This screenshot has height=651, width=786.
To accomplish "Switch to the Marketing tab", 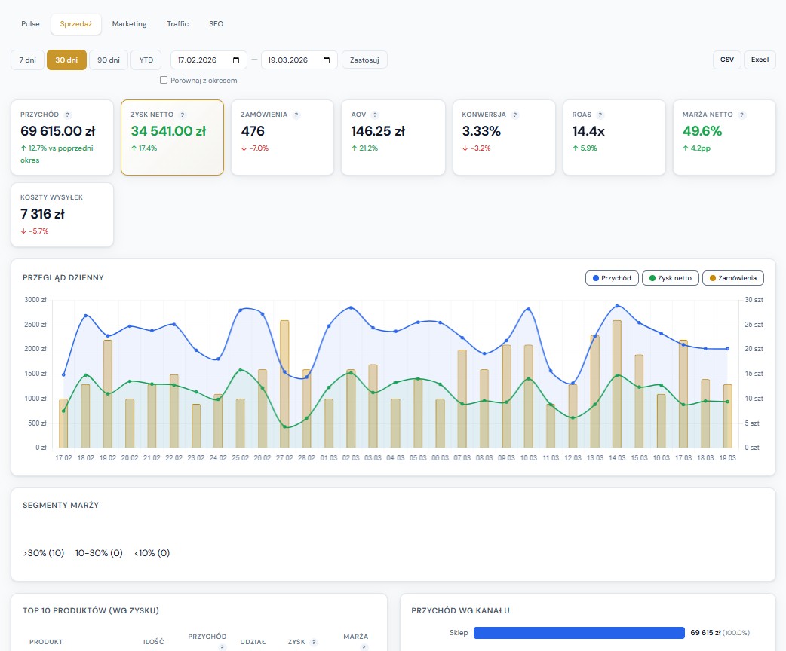I will (x=130, y=24).
